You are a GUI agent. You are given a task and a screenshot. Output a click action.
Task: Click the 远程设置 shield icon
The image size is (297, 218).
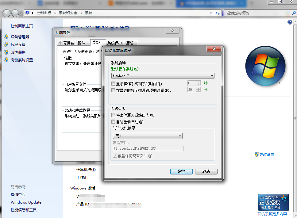click(x=6, y=44)
